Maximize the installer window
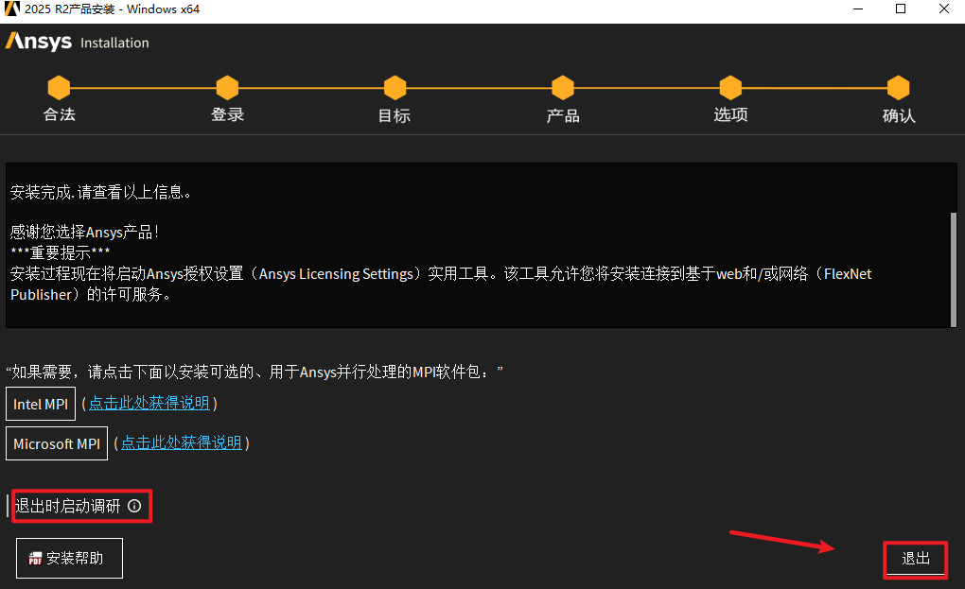 [901, 9]
